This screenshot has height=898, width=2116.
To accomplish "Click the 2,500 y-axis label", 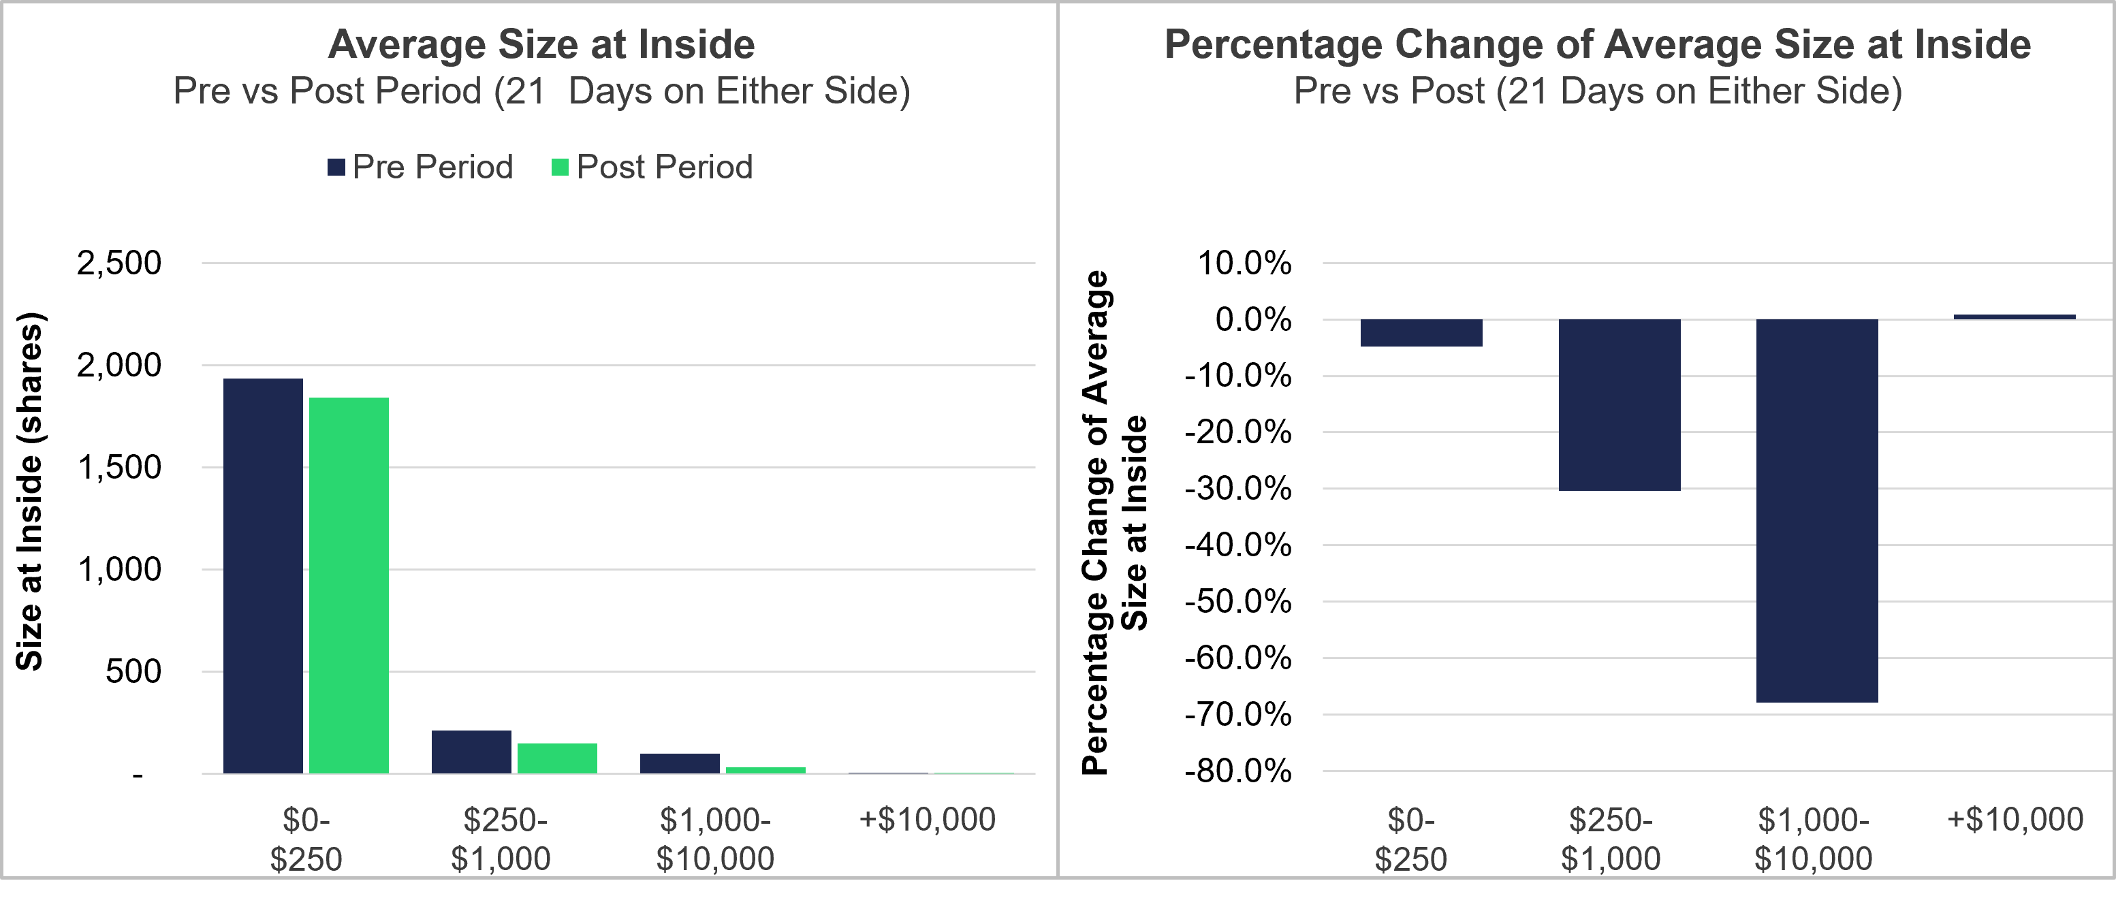I will (x=119, y=263).
